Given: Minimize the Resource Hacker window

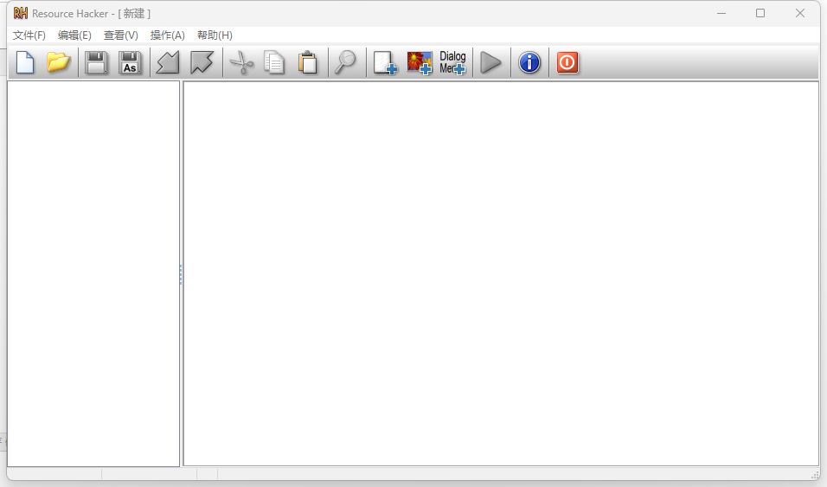Looking at the screenshot, I should (x=721, y=13).
